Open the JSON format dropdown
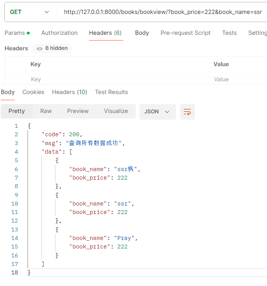 pyautogui.click(x=157, y=111)
